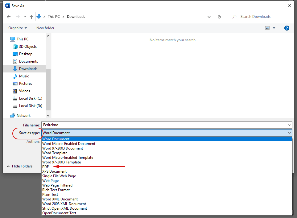Choose Word 97-2003 Document type
The height and width of the screenshot is (218, 297).
tap(167, 148)
